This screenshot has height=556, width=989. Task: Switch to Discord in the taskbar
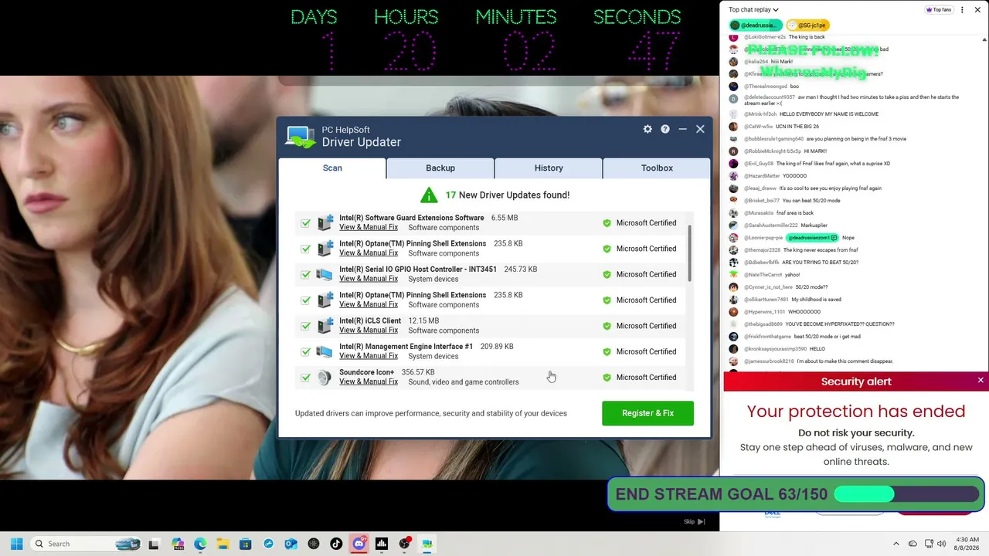pos(359,544)
